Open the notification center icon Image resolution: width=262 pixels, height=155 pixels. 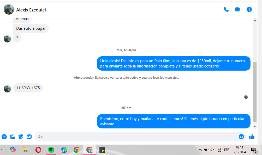[x=254, y=150]
